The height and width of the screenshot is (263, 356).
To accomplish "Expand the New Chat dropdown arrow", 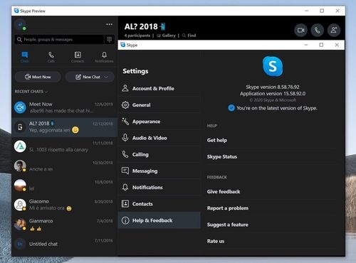I will coord(106,77).
